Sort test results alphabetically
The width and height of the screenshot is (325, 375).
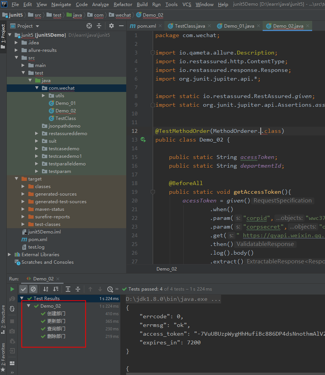pyautogui.click(x=46, y=289)
